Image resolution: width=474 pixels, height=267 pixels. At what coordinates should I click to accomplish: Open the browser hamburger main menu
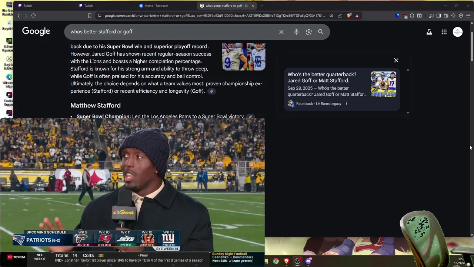tap(468, 16)
